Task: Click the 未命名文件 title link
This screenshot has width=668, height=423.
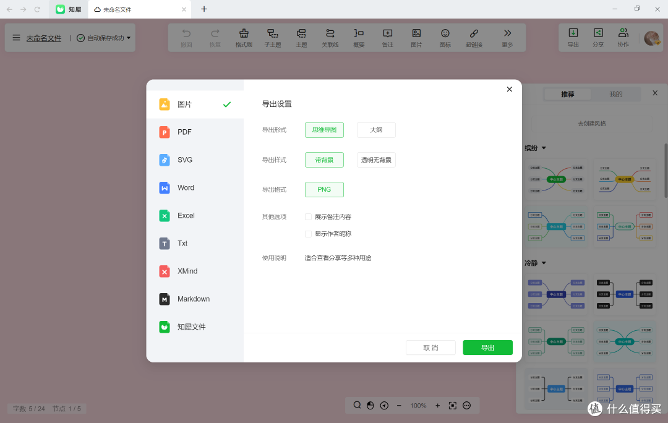Action: [x=44, y=38]
